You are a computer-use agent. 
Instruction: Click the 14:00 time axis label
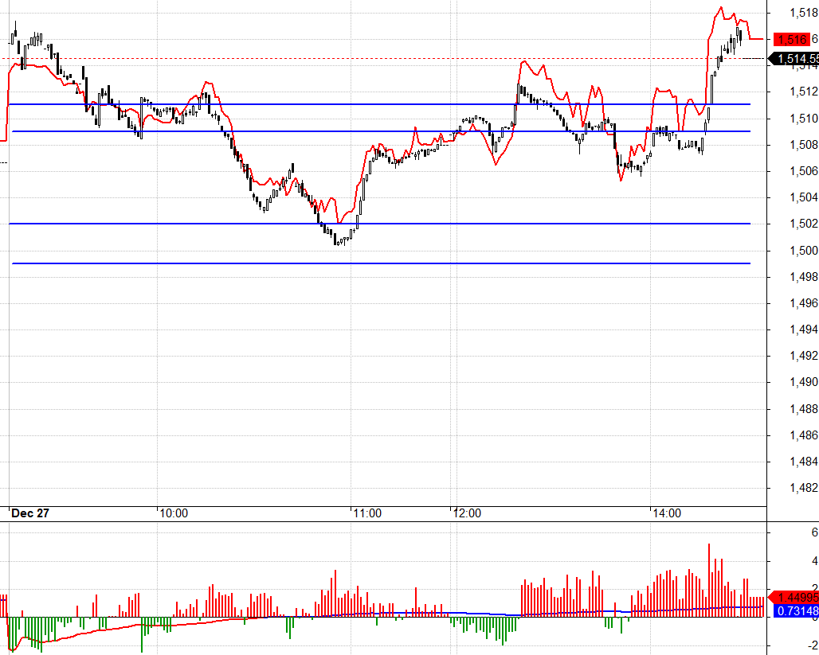667,513
